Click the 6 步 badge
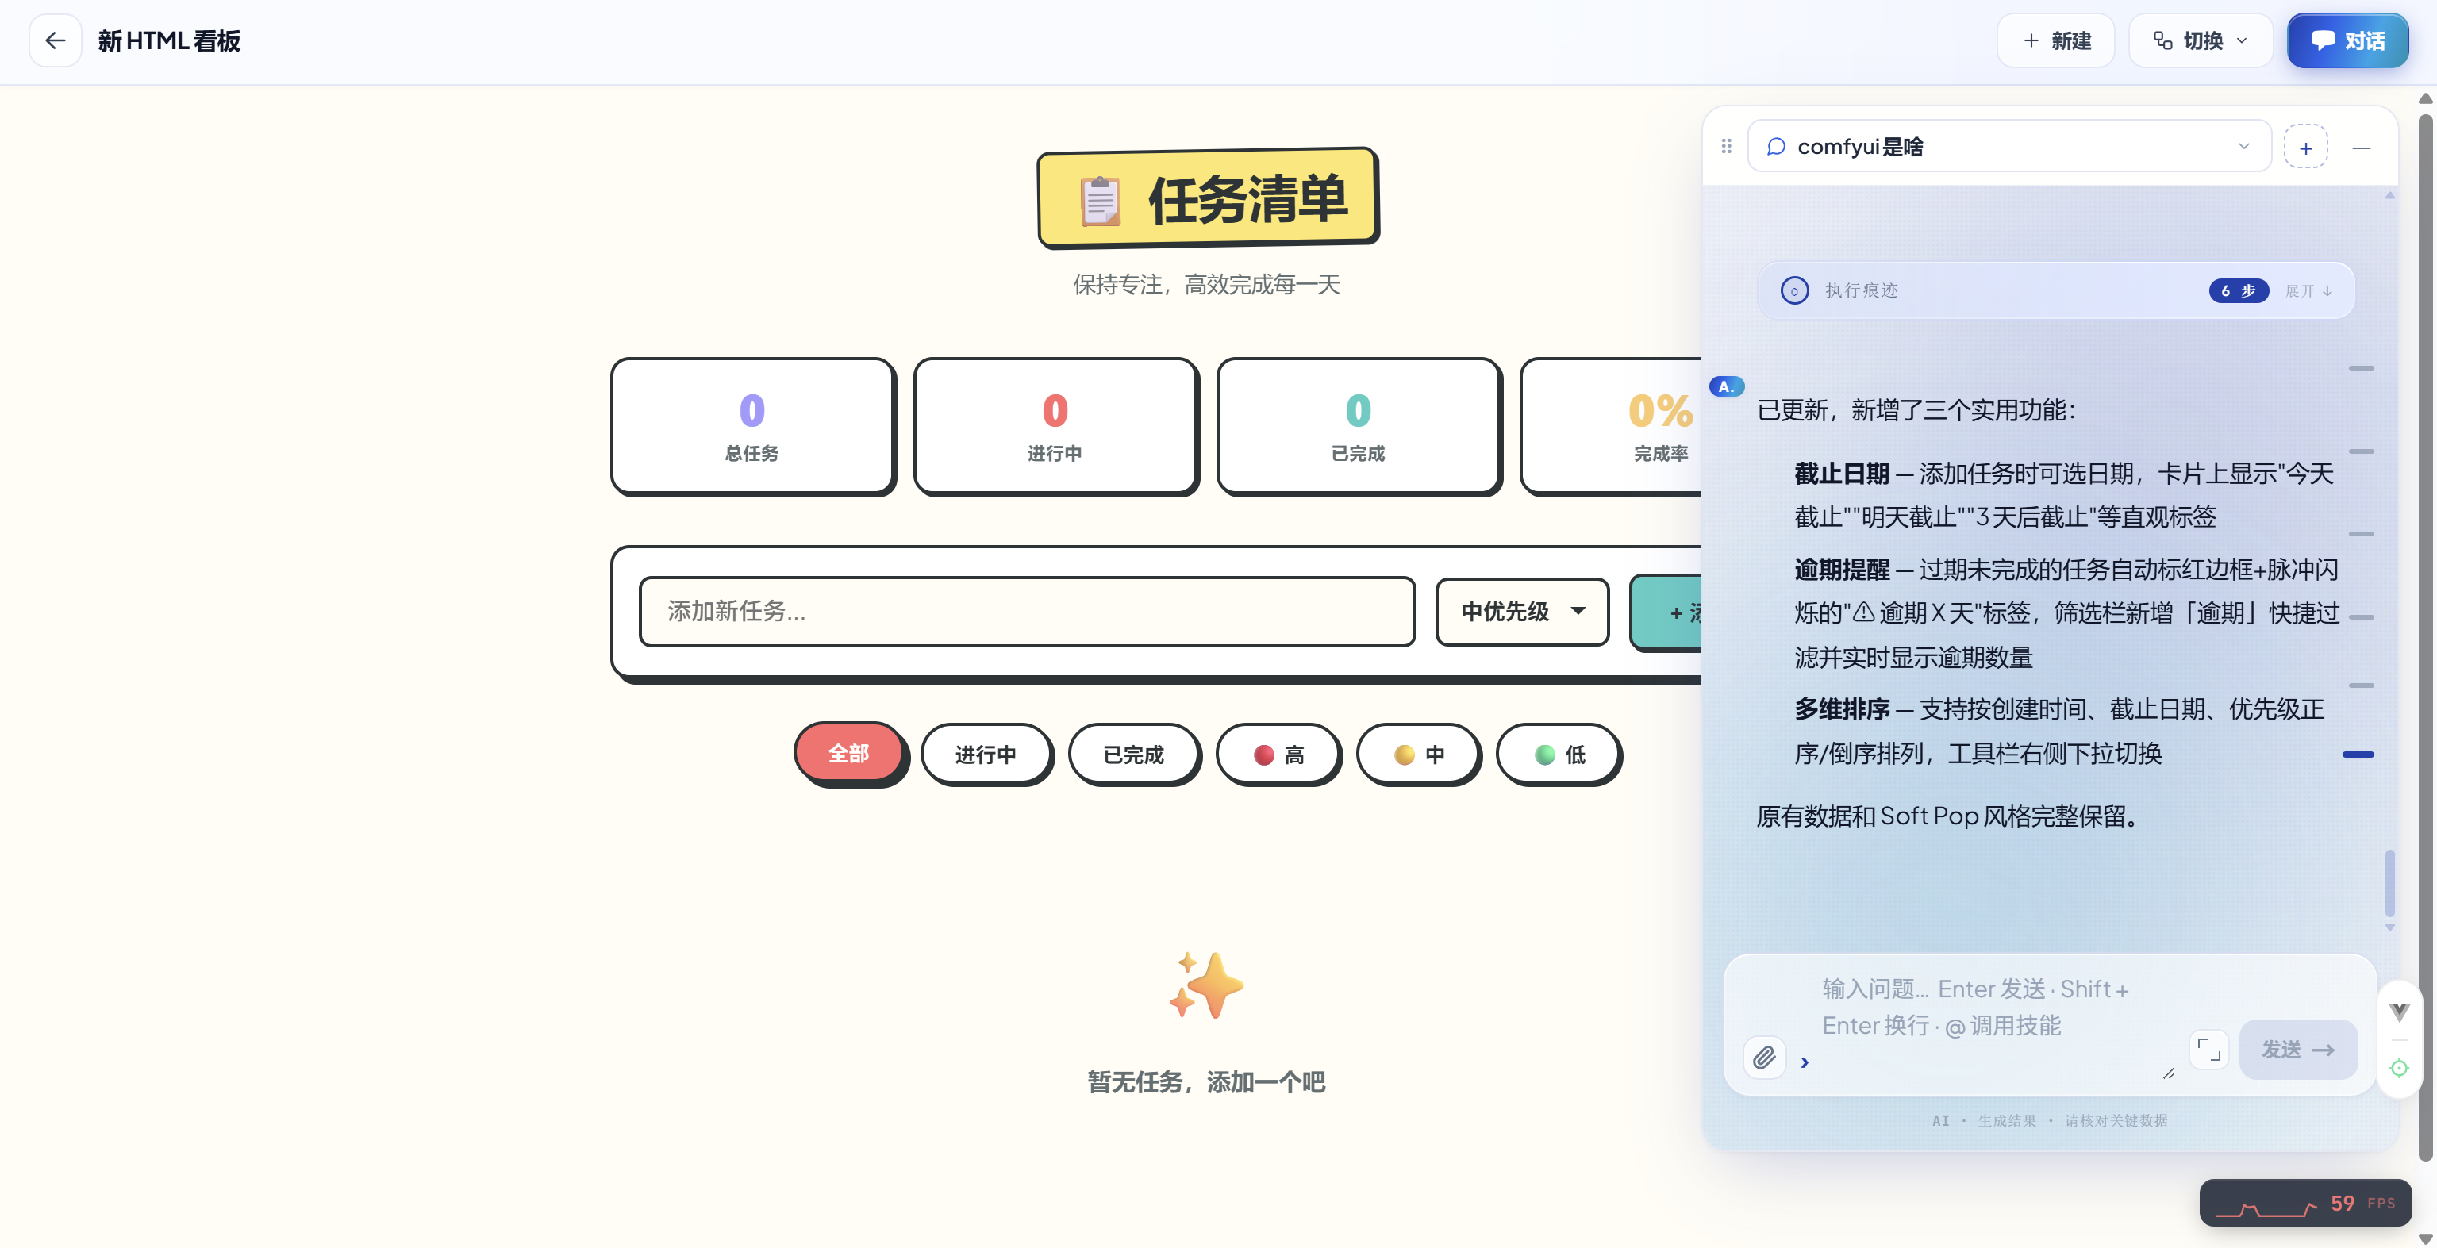The height and width of the screenshot is (1248, 2437). point(2239,290)
